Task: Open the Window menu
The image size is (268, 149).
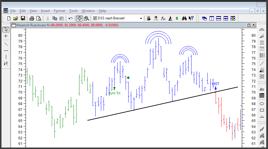Action: (88, 11)
